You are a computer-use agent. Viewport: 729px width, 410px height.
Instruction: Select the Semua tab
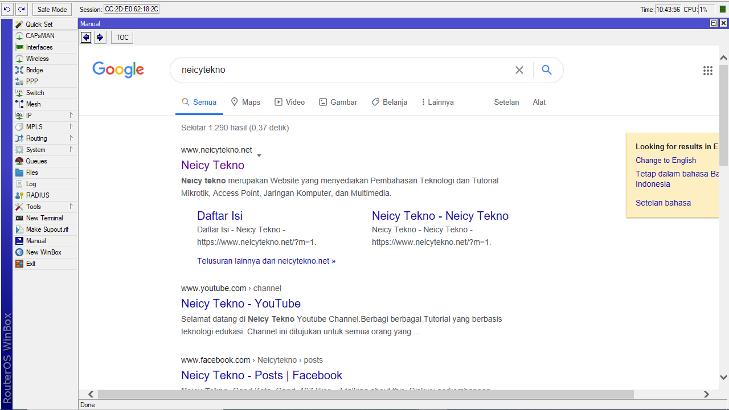click(x=199, y=102)
